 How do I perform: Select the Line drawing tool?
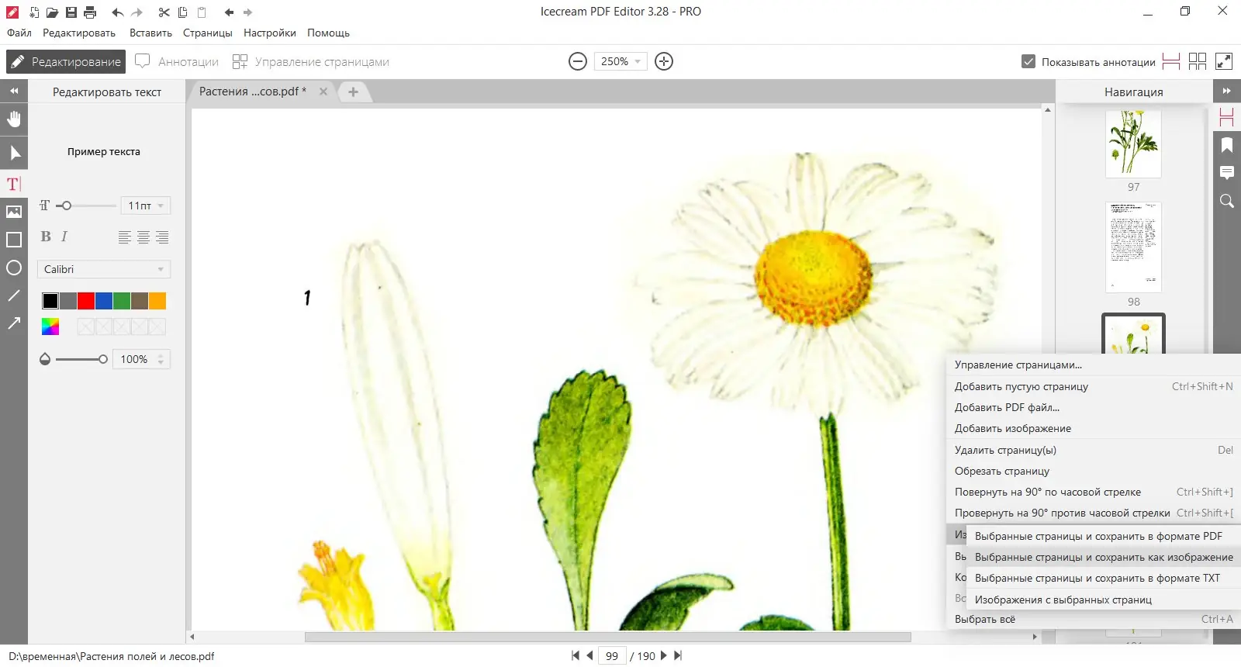14,295
